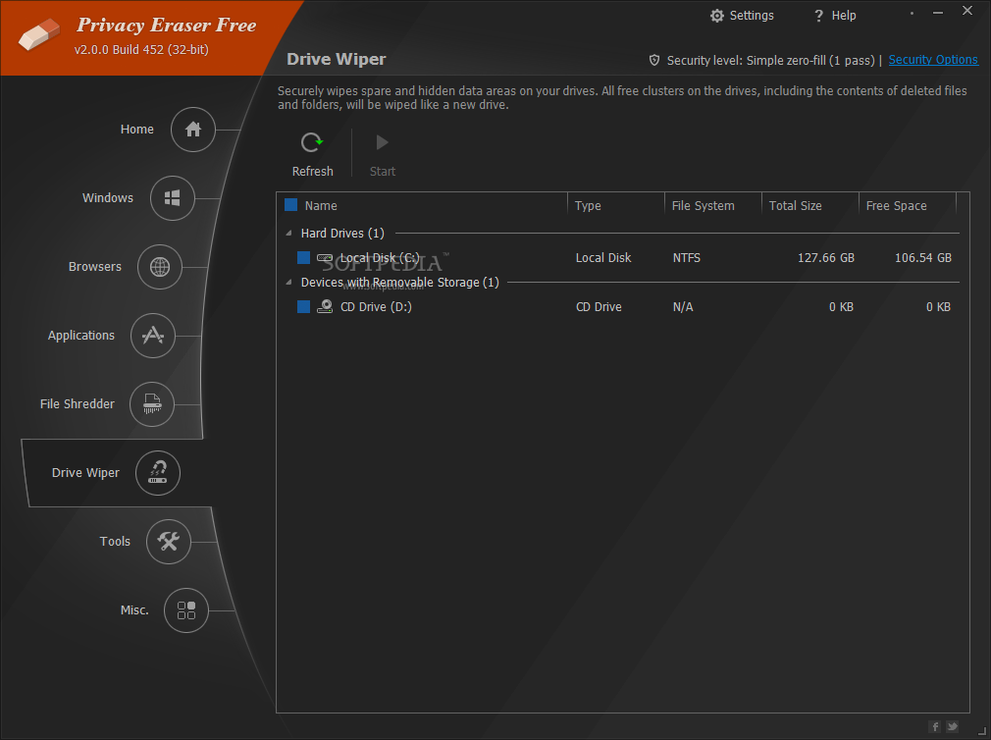This screenshot has width=991, height=740.
Task: Click the Start play icon
Action: [382, 142]
